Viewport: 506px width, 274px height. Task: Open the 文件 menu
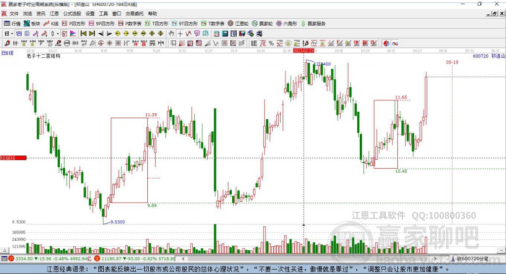click(x=14, y=13)
